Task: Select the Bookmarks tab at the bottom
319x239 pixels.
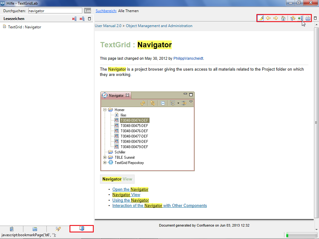Action: click(x=82, y=229)
